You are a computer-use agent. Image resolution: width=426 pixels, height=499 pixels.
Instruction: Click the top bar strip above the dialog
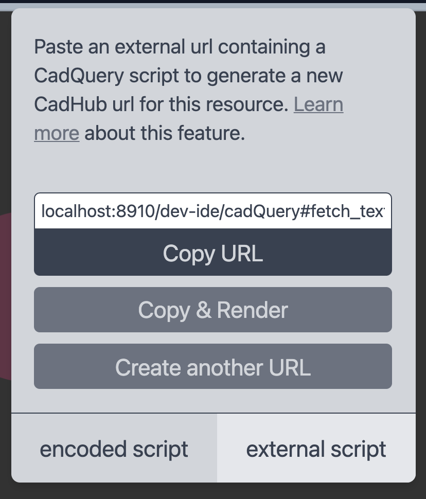[212, 2]
